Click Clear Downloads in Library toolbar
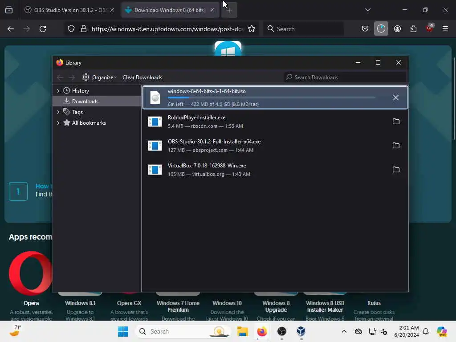456x342 pixels. 142,77
